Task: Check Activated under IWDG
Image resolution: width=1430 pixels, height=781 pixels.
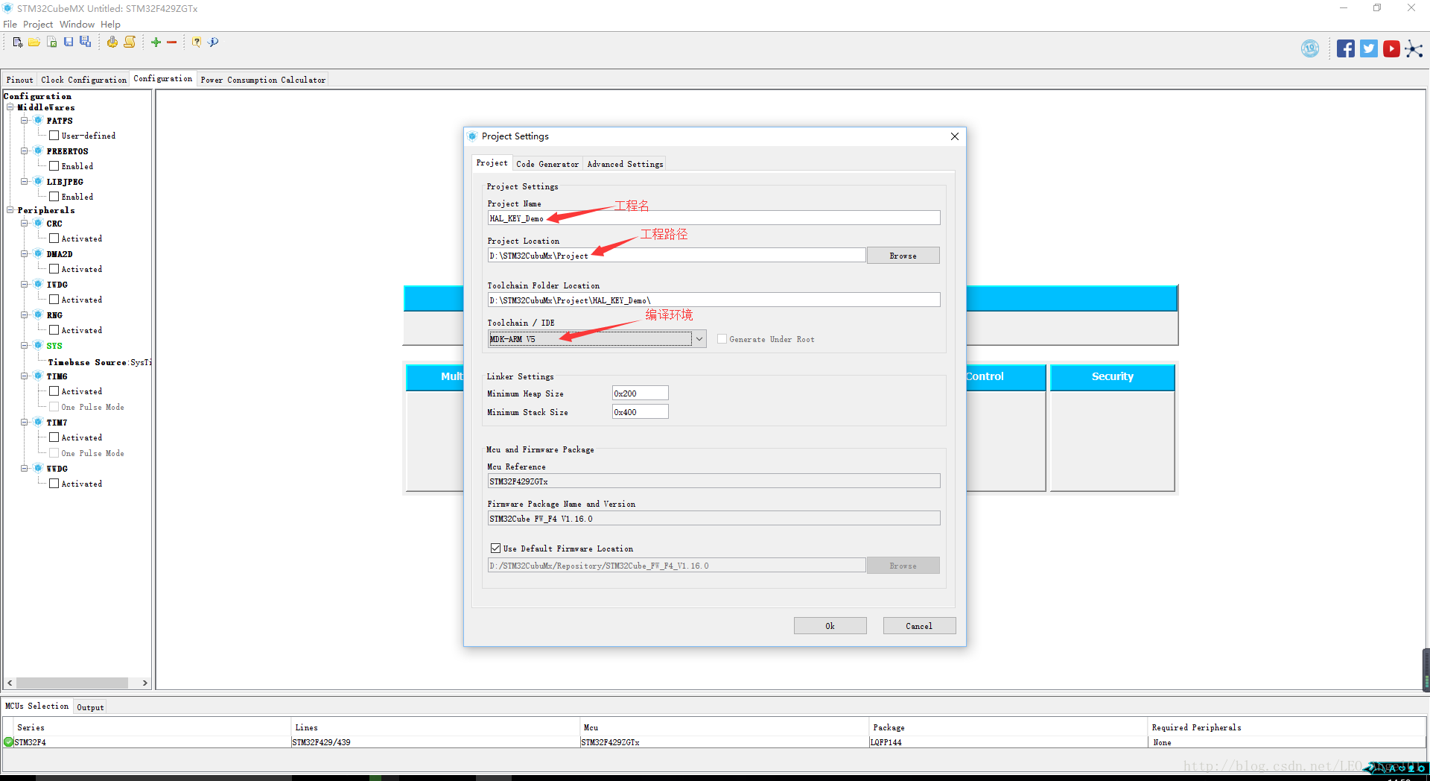Action: 54,300
